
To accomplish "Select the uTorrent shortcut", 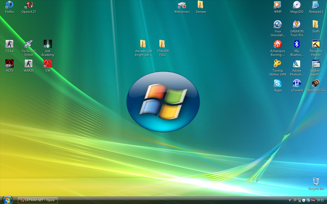I will [297, 85].
